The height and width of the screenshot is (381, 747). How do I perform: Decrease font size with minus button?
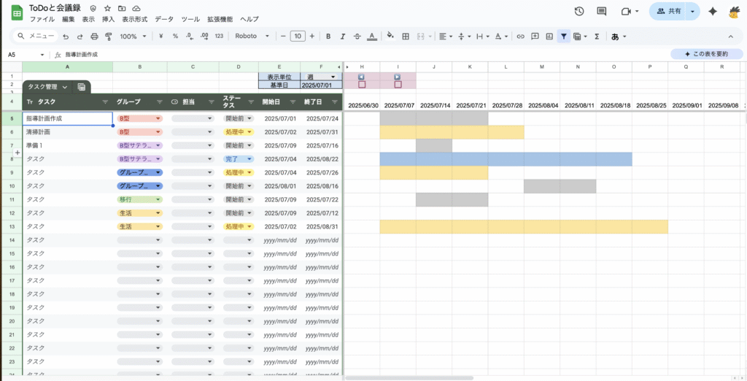click(283, 36)
